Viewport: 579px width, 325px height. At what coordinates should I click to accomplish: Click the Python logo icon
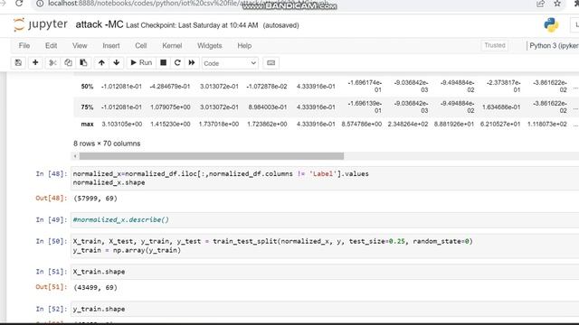click(551, 25)
